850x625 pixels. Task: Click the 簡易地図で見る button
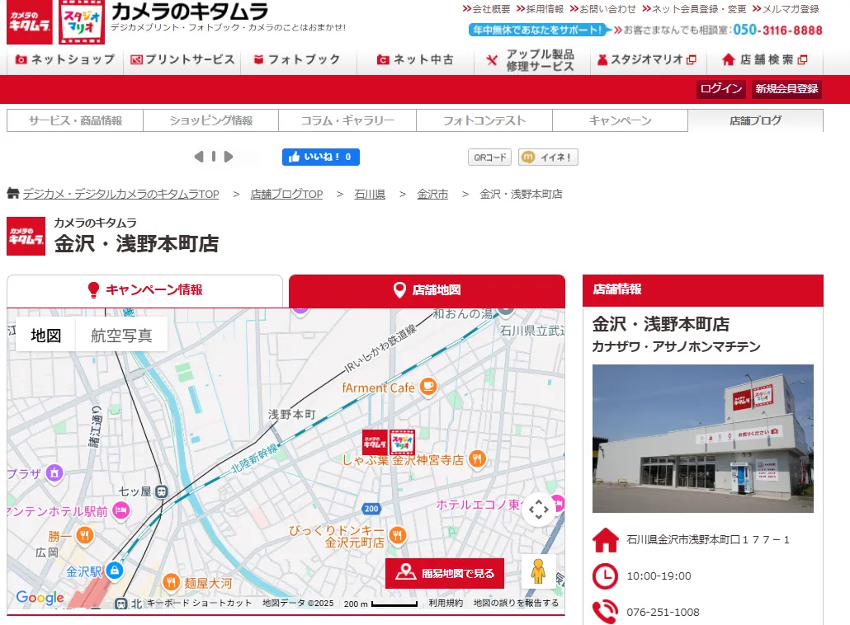(445, 573)
